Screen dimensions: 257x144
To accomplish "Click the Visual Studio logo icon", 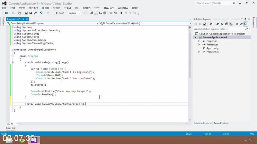I will [x=4, y=3].
